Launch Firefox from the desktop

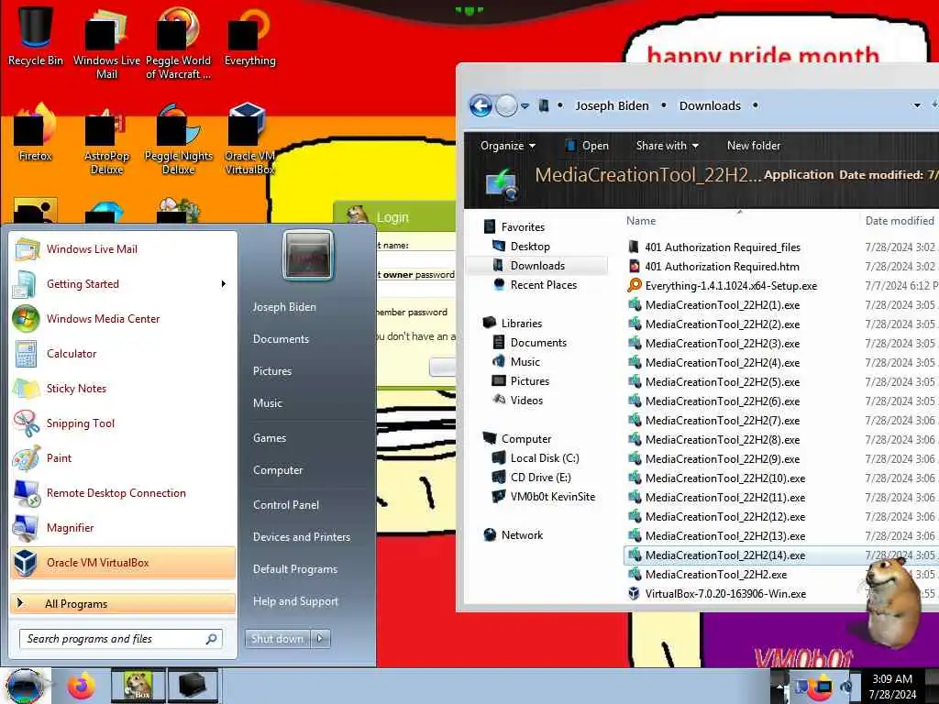tap(36, 133)
